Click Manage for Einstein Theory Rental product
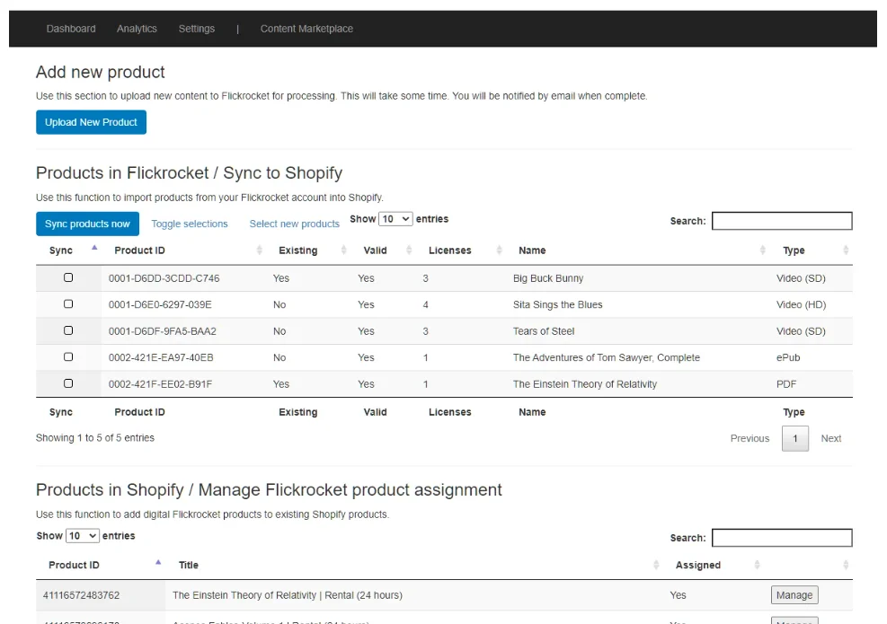 point(794,595)
